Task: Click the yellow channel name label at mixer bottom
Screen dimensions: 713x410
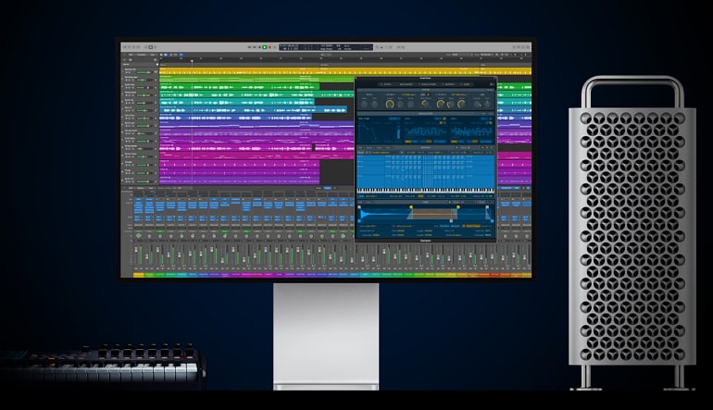Action: pos(139,275)
